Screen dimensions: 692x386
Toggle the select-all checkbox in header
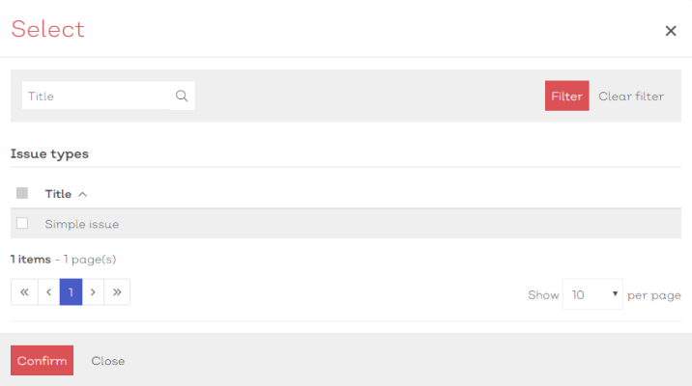(22, 193)
